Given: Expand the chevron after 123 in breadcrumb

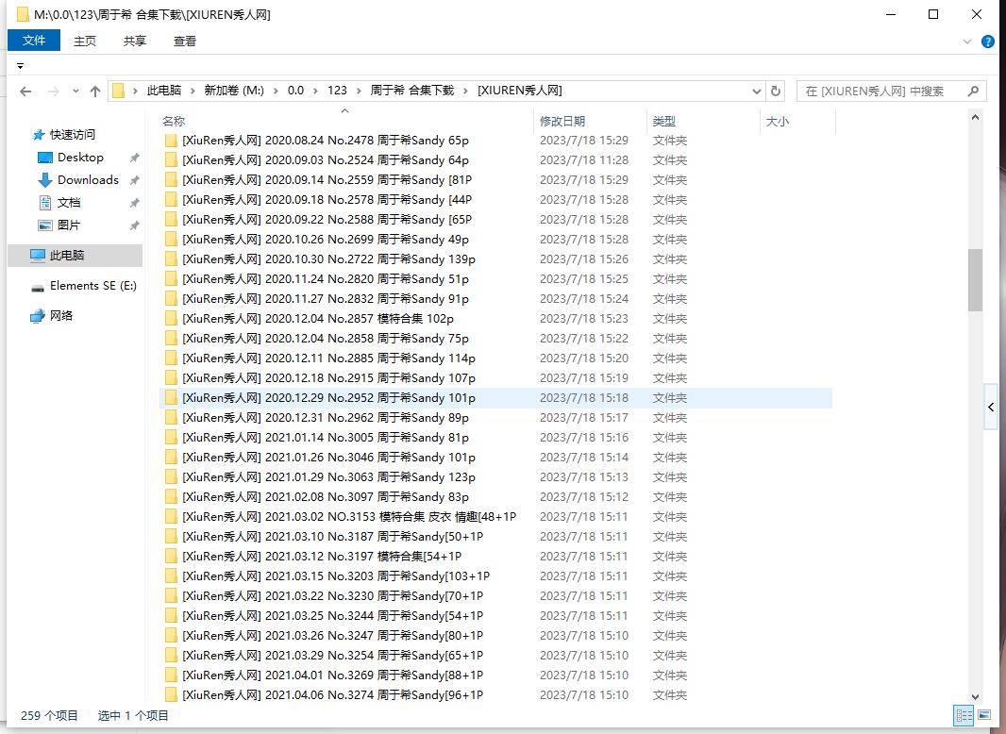Looking at the screenshot, I should pyautogui.click(x=358, y=92).
